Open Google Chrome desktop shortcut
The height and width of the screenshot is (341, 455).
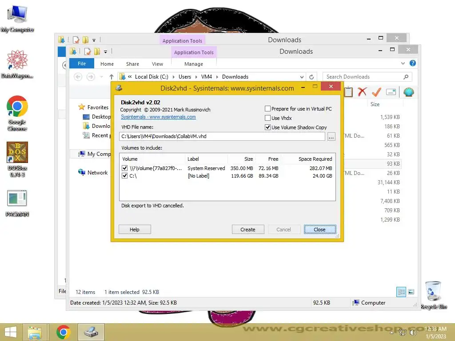point(17,113)
